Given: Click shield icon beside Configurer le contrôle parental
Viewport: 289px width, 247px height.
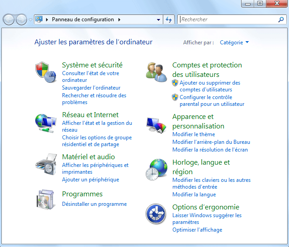Looking at the screenshot, I should coord(175,97).
